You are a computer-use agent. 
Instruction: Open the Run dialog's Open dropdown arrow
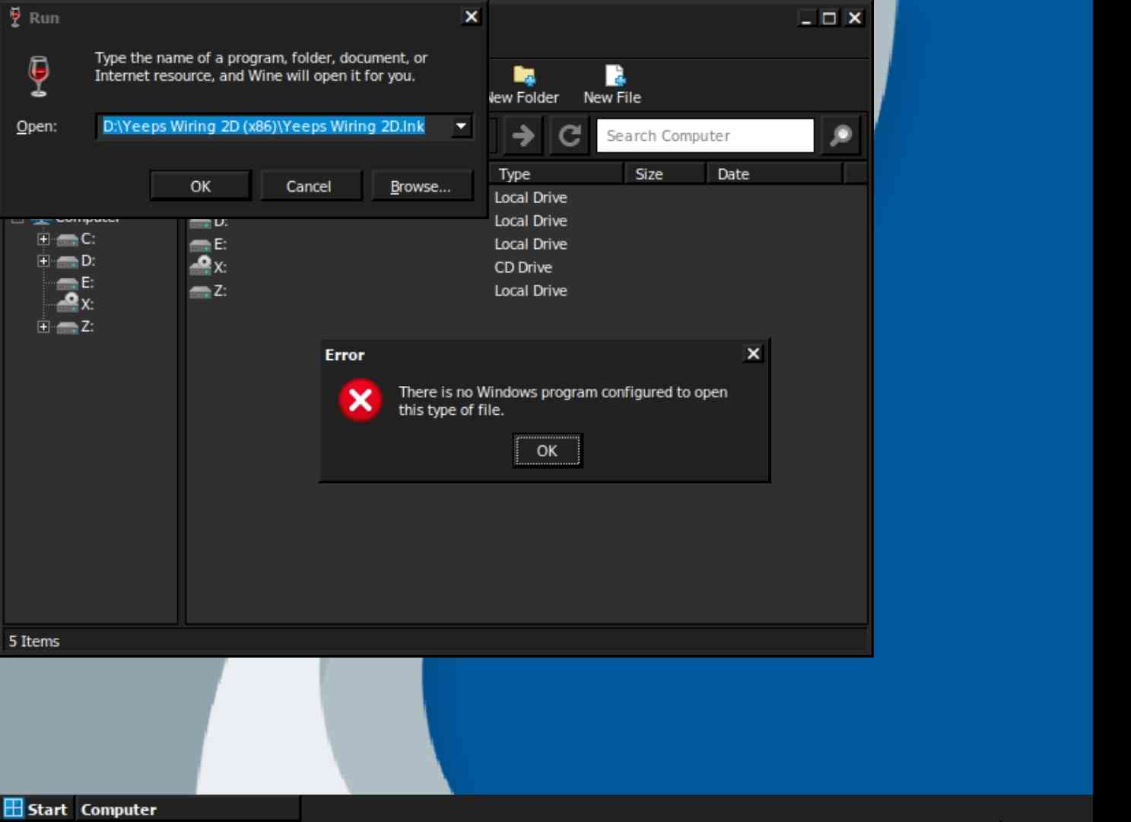point(461,126)
